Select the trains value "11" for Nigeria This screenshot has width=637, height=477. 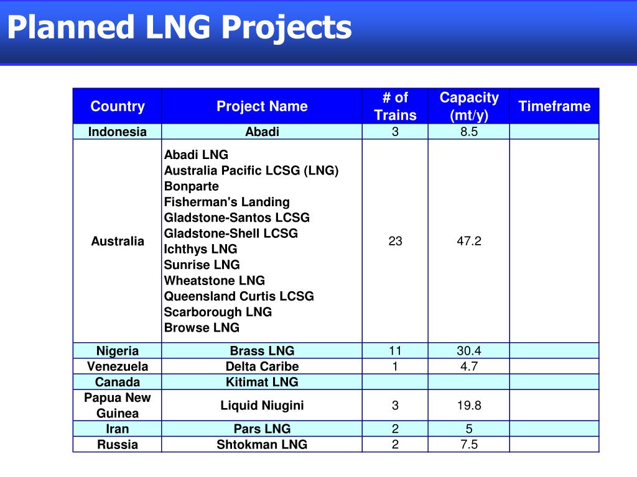click(395, 351)
